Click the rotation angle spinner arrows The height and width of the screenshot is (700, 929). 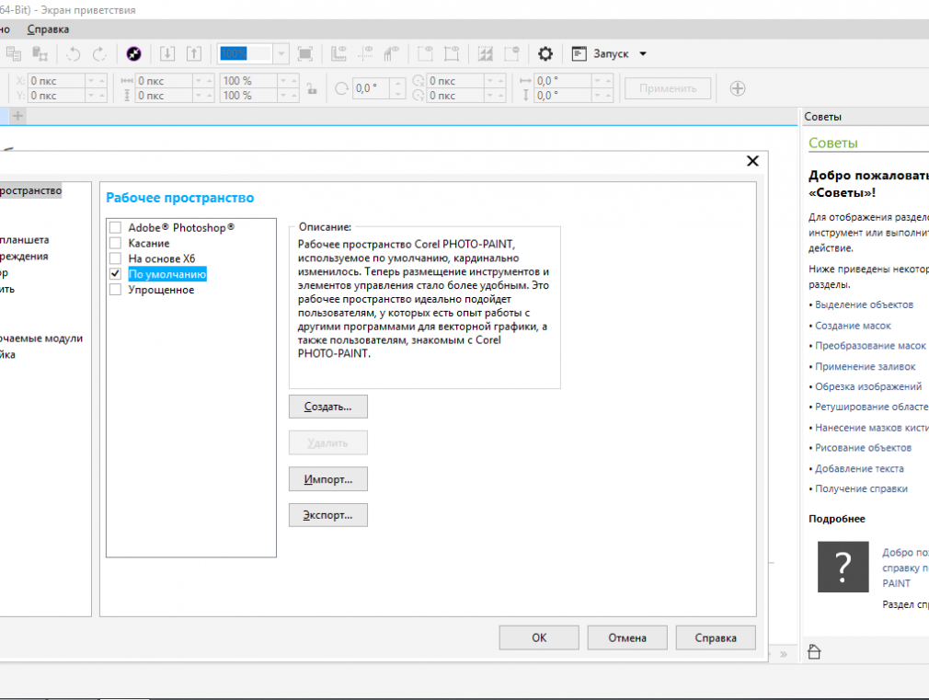[398, 88]
